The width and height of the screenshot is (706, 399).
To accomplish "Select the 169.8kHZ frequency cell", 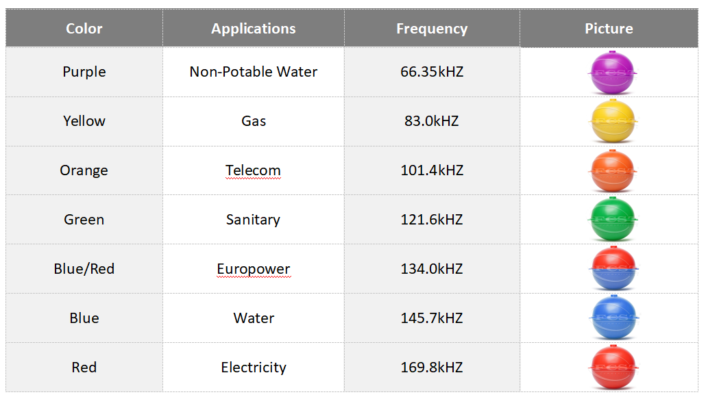I will 432,368.
